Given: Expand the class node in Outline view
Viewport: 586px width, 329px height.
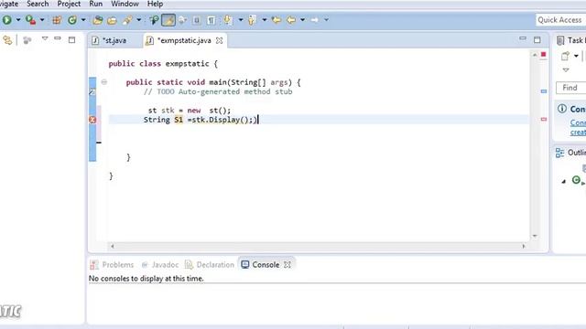Looking at the screenshot, I should pyautogui.click(x=564, y=182).
